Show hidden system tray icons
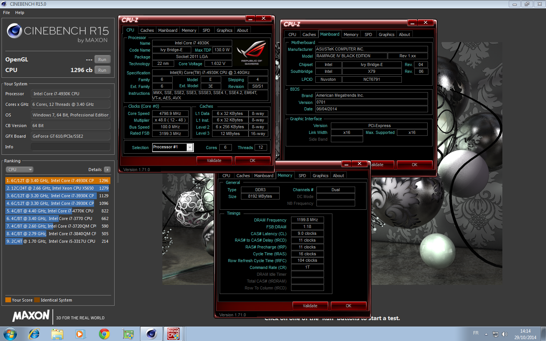546x341 pixels. pyautogui.click(x=486, y=334)
